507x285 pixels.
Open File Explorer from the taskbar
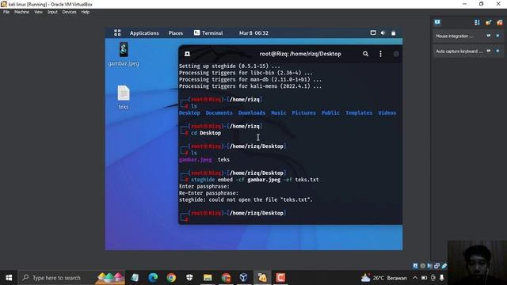coord(208,278)
